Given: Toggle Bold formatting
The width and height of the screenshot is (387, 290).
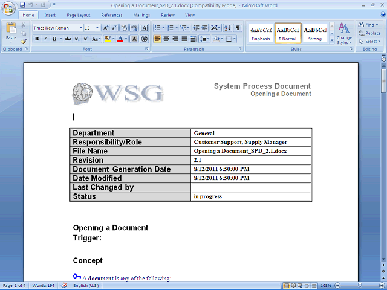Looking at the screenshot, I should click(x=37, y=39).
